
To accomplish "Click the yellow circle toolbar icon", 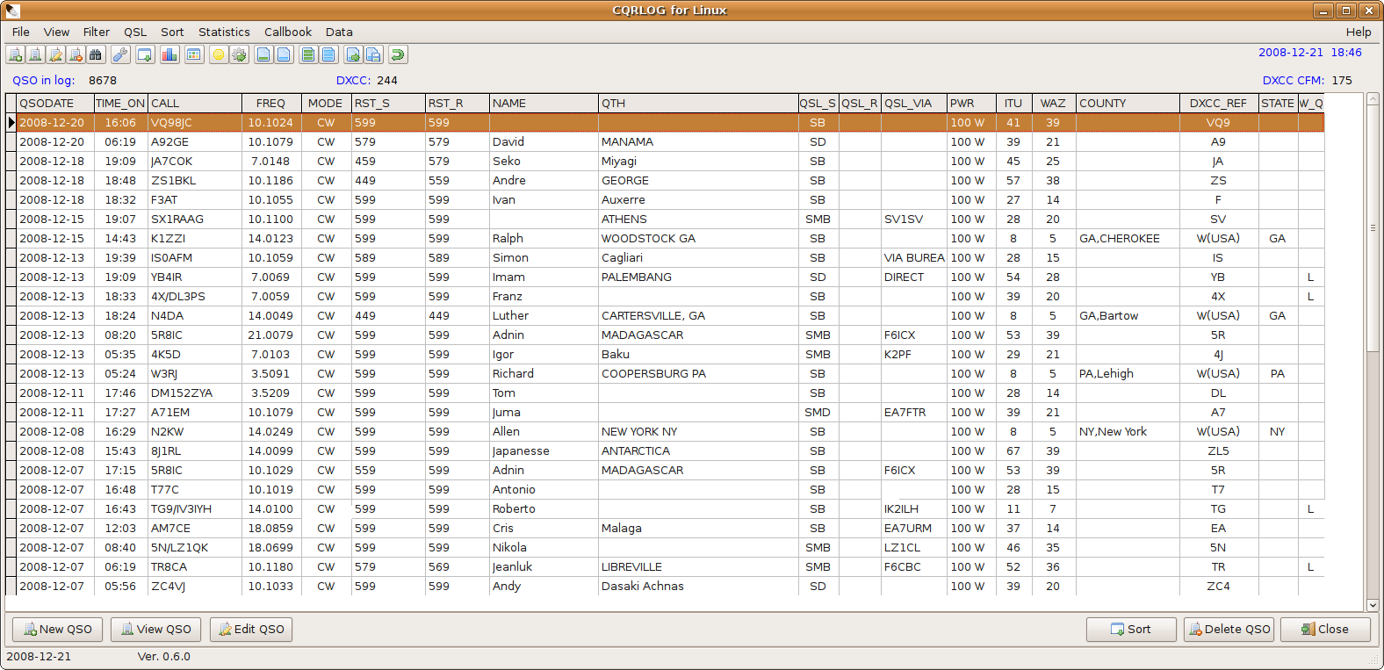I will [x=219, y=54].
